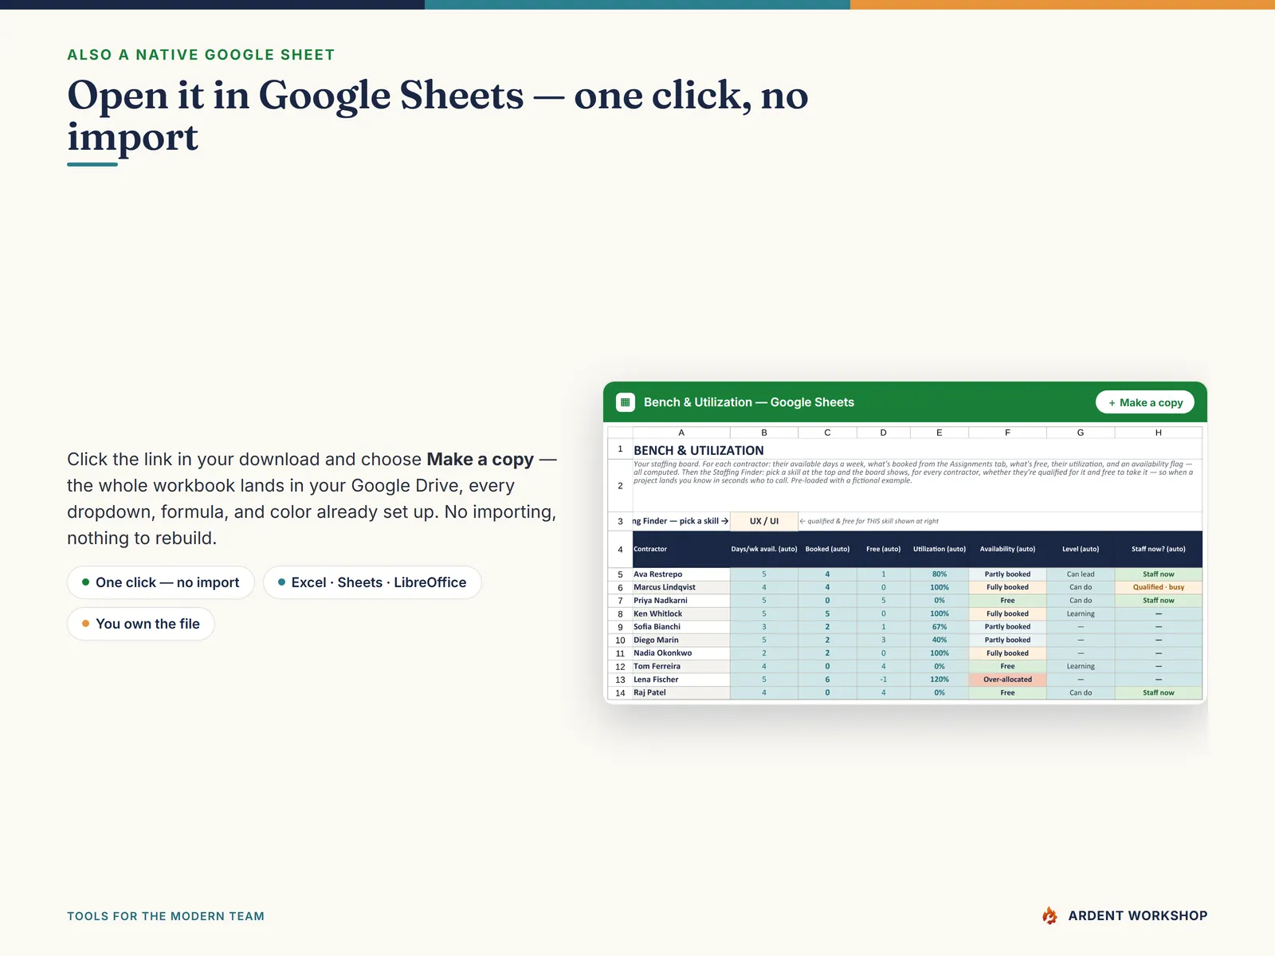
Task: Click the bold "Make a copy" text in paragraph
Action: click(481, 460)
